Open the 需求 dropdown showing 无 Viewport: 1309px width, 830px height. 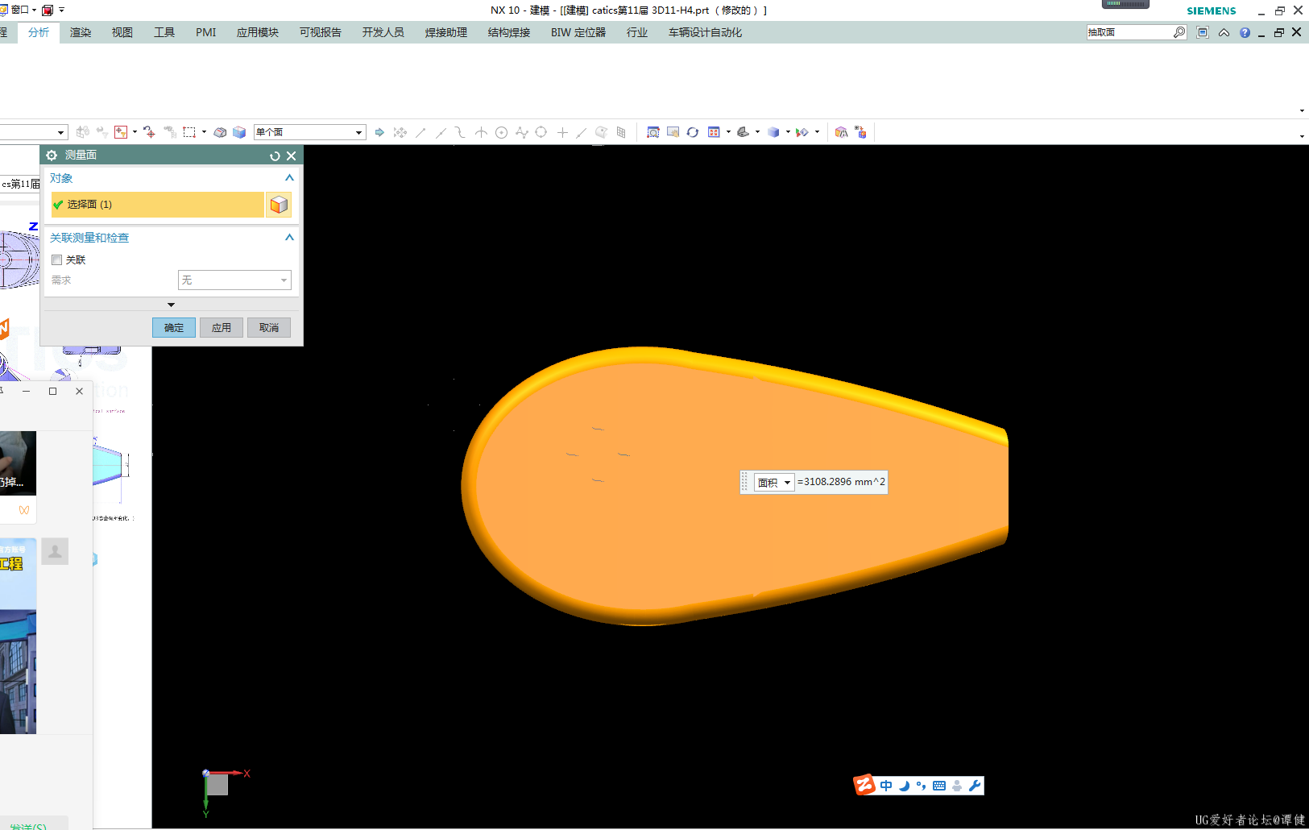pos(234,280)
